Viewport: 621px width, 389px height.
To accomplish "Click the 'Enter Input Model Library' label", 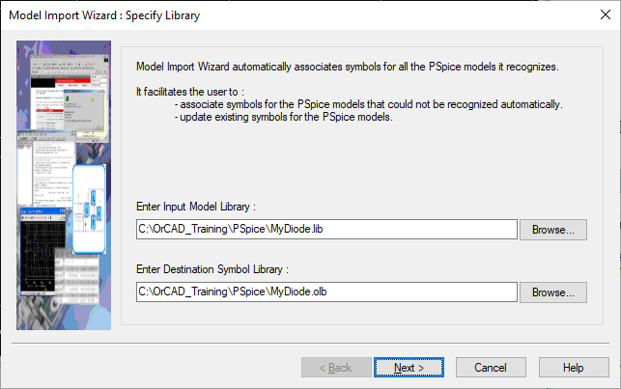I will pyautogui.click(x=196, y=207).
